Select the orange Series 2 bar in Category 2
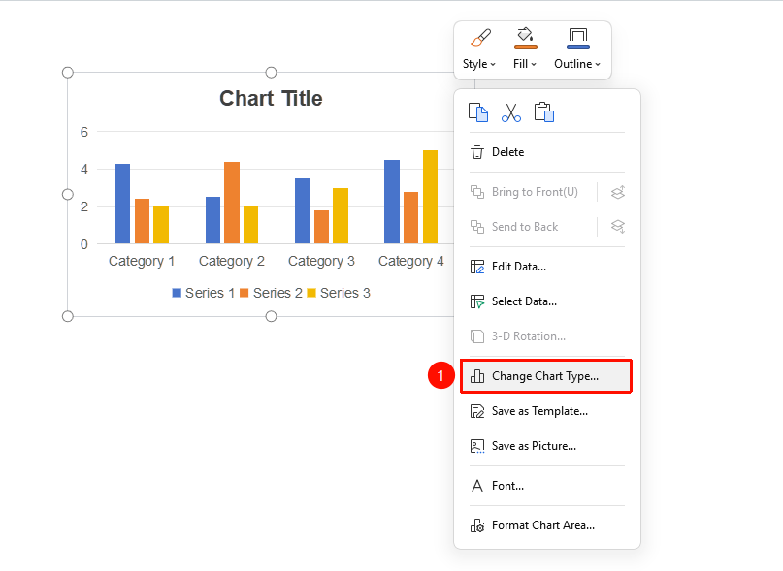 click(x=232, y=203)
